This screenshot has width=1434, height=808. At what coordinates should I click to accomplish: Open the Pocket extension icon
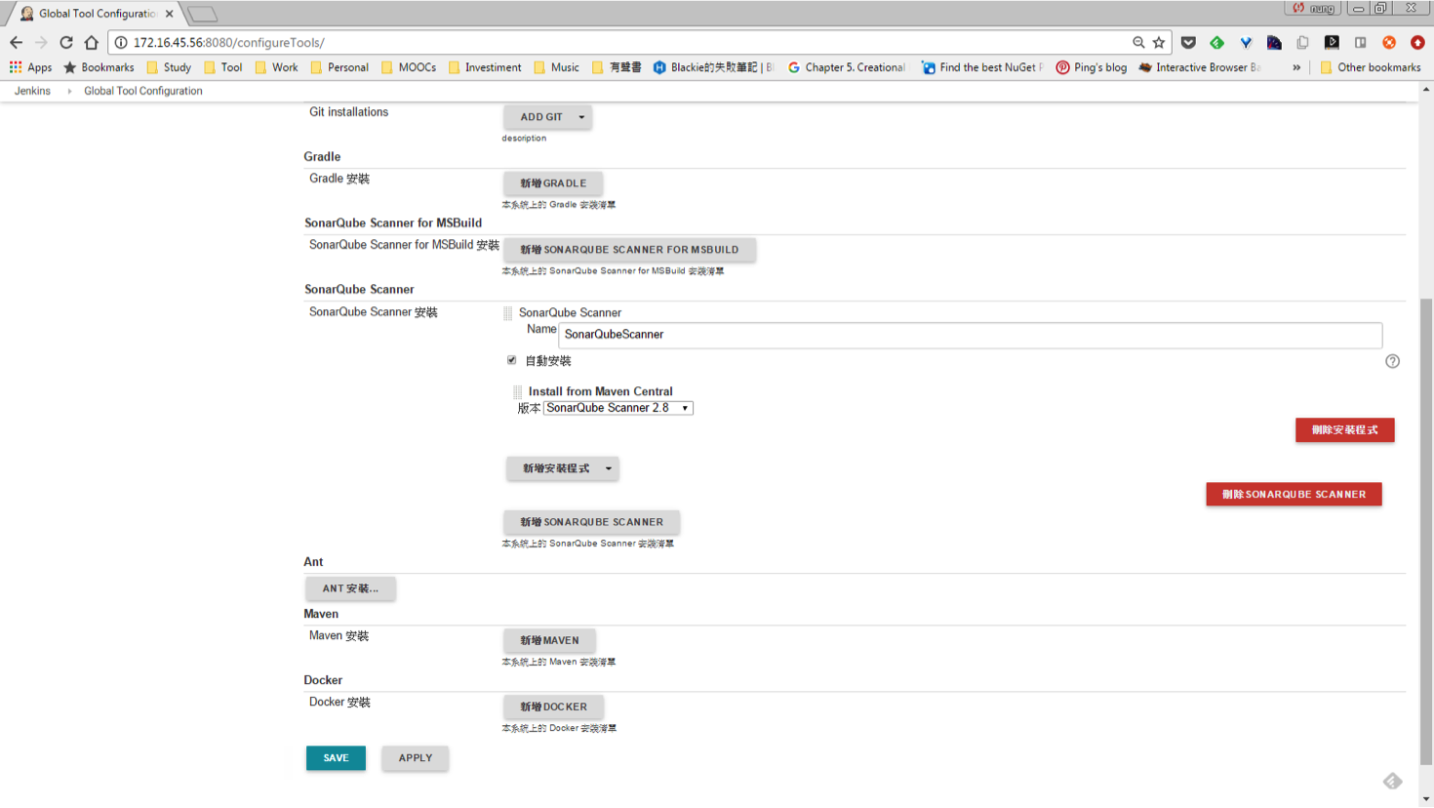point(1188,43)
